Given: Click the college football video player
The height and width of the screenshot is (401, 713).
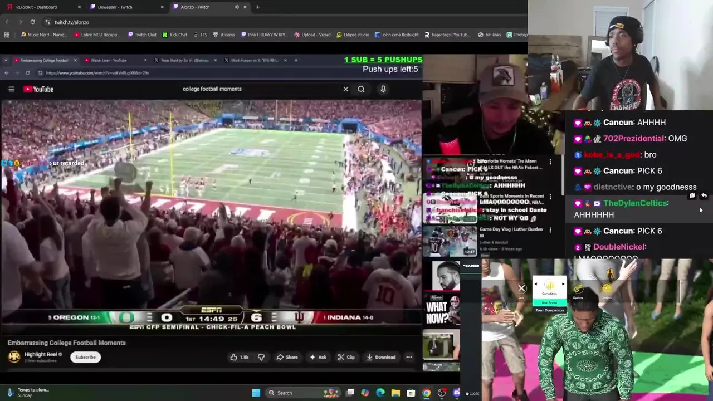Looking at the screenshot, I should click(211, 215).
